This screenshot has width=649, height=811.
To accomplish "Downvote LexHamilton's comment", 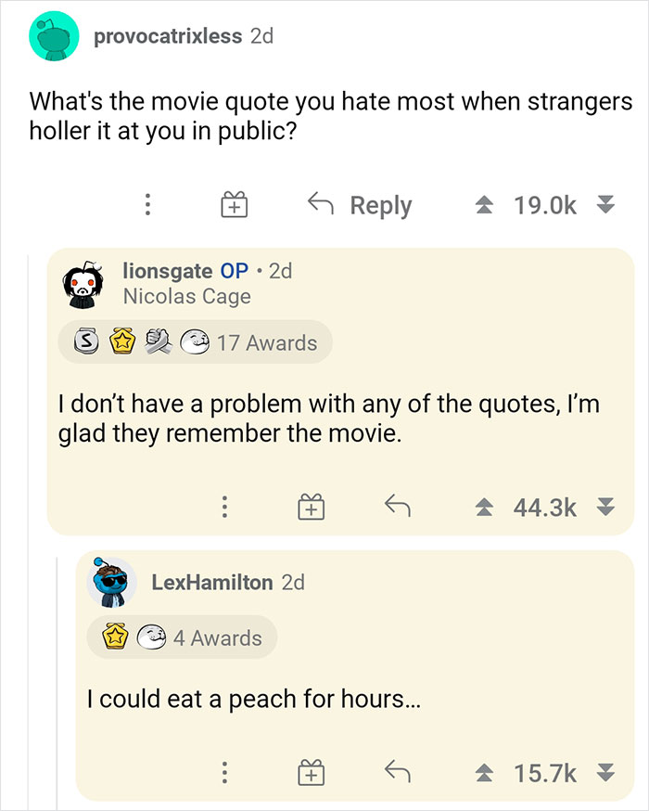I will [607, 771].
